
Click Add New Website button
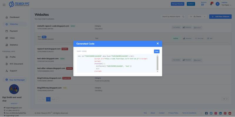220,17
